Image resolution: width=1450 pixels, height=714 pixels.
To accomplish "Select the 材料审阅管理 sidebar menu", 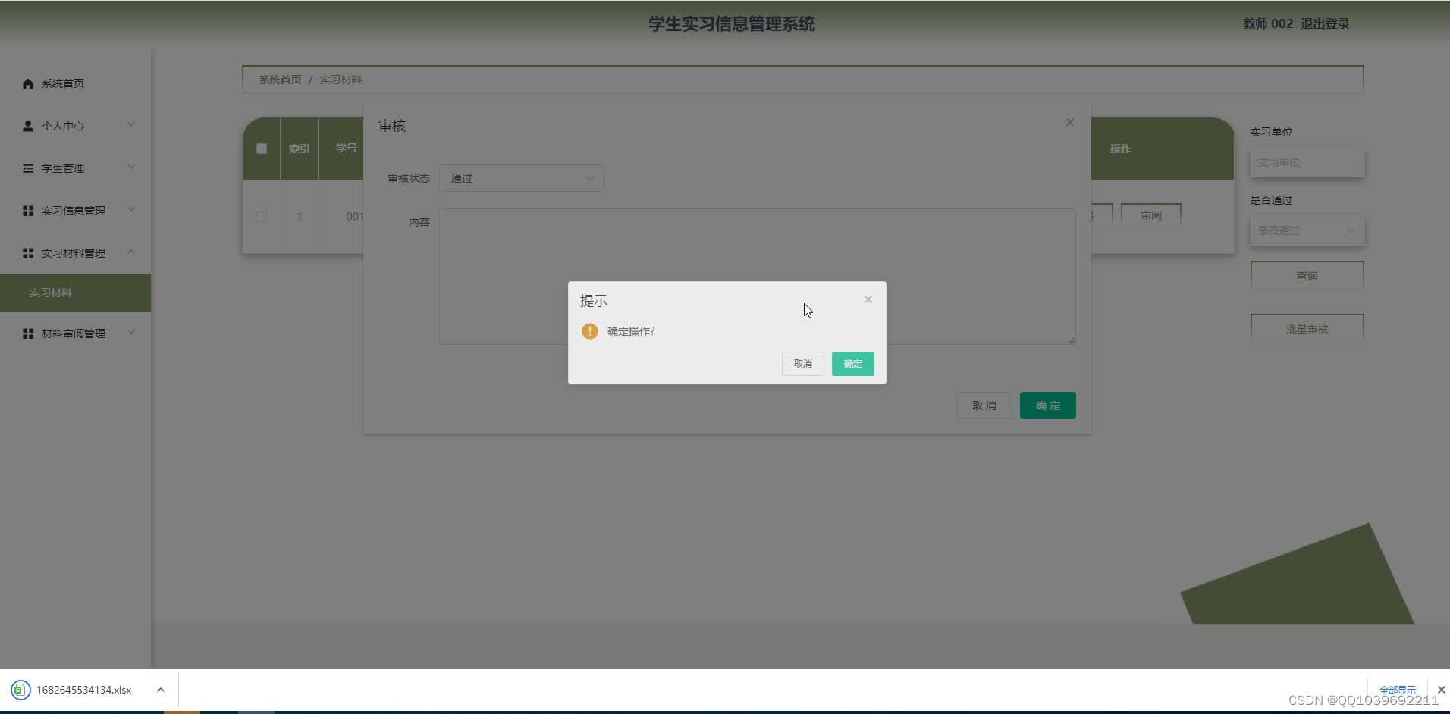I will point(76,334).
